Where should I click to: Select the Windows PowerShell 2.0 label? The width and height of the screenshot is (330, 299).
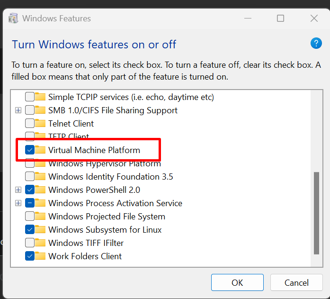coord(94,190)
